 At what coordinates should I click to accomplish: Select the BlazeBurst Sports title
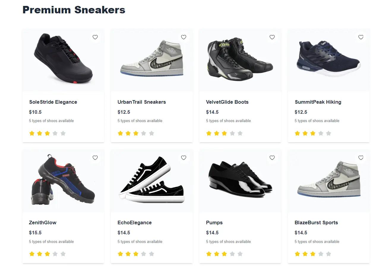(x=316, y=222)
